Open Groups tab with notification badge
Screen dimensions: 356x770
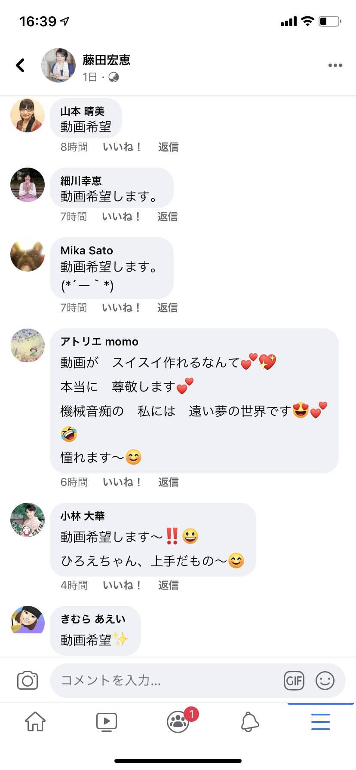point(179,721)
